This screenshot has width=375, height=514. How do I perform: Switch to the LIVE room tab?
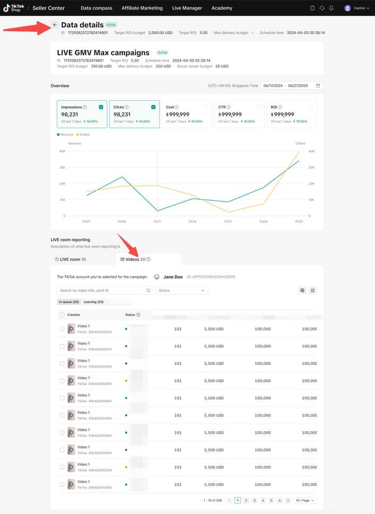[x=71, y=259]
